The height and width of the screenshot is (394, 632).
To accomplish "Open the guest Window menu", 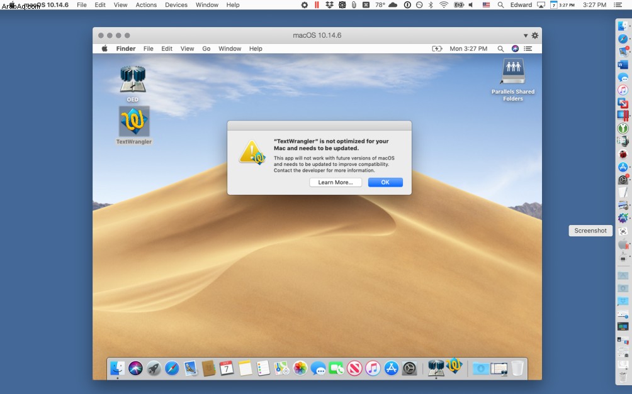I will (230, 48).
